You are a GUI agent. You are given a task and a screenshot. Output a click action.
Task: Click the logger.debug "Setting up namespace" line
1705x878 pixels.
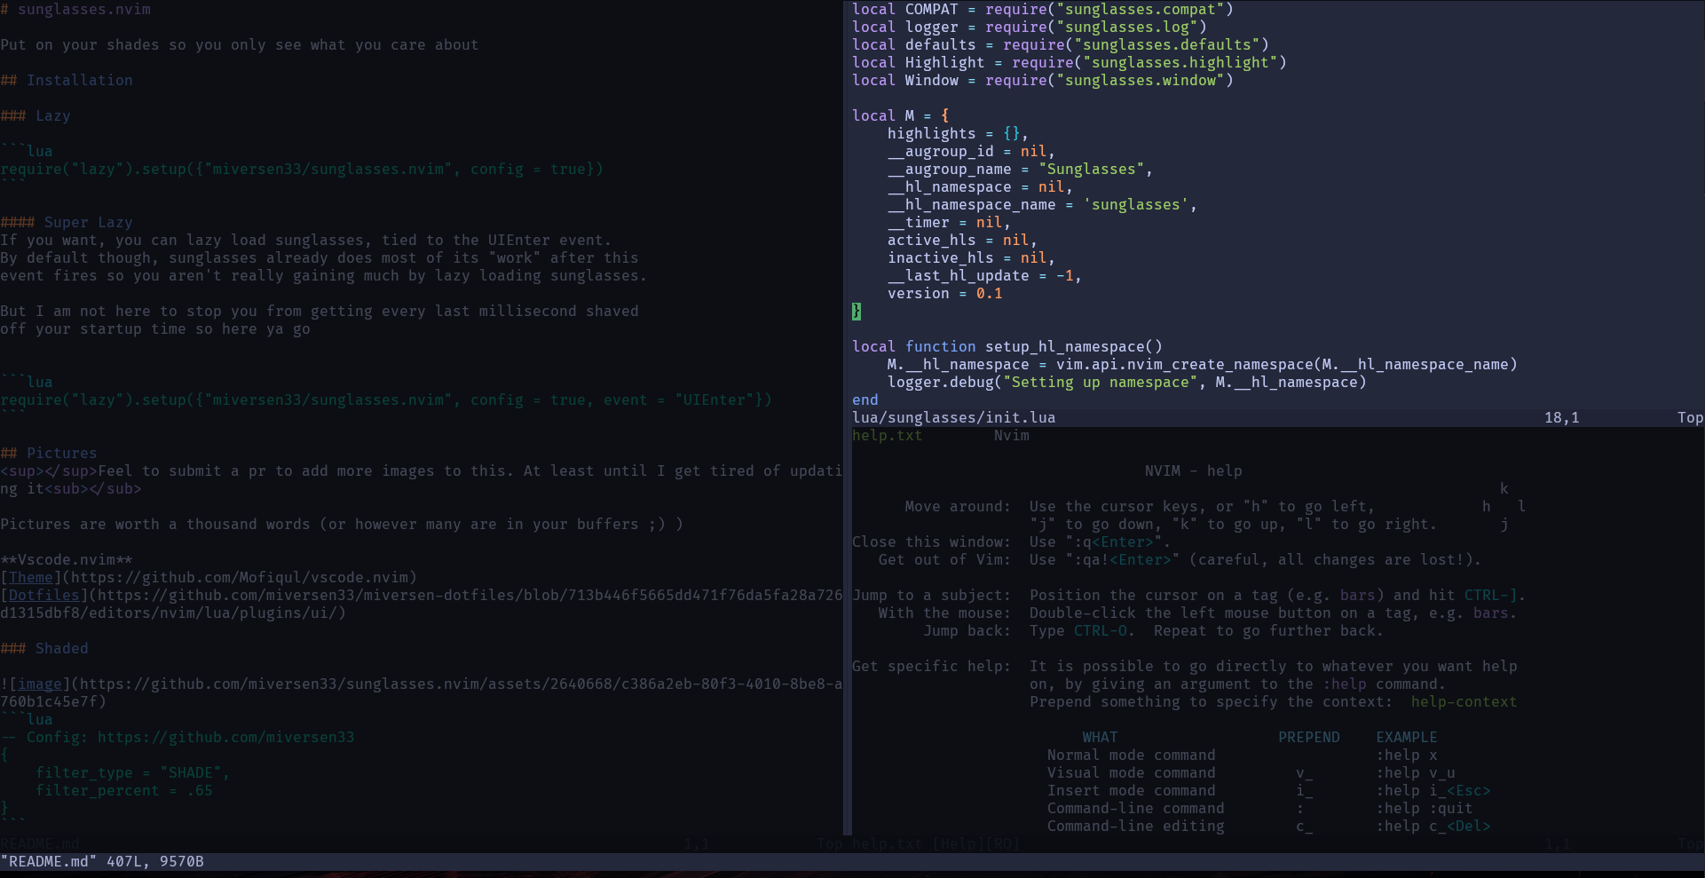(x=1127, y=382)
